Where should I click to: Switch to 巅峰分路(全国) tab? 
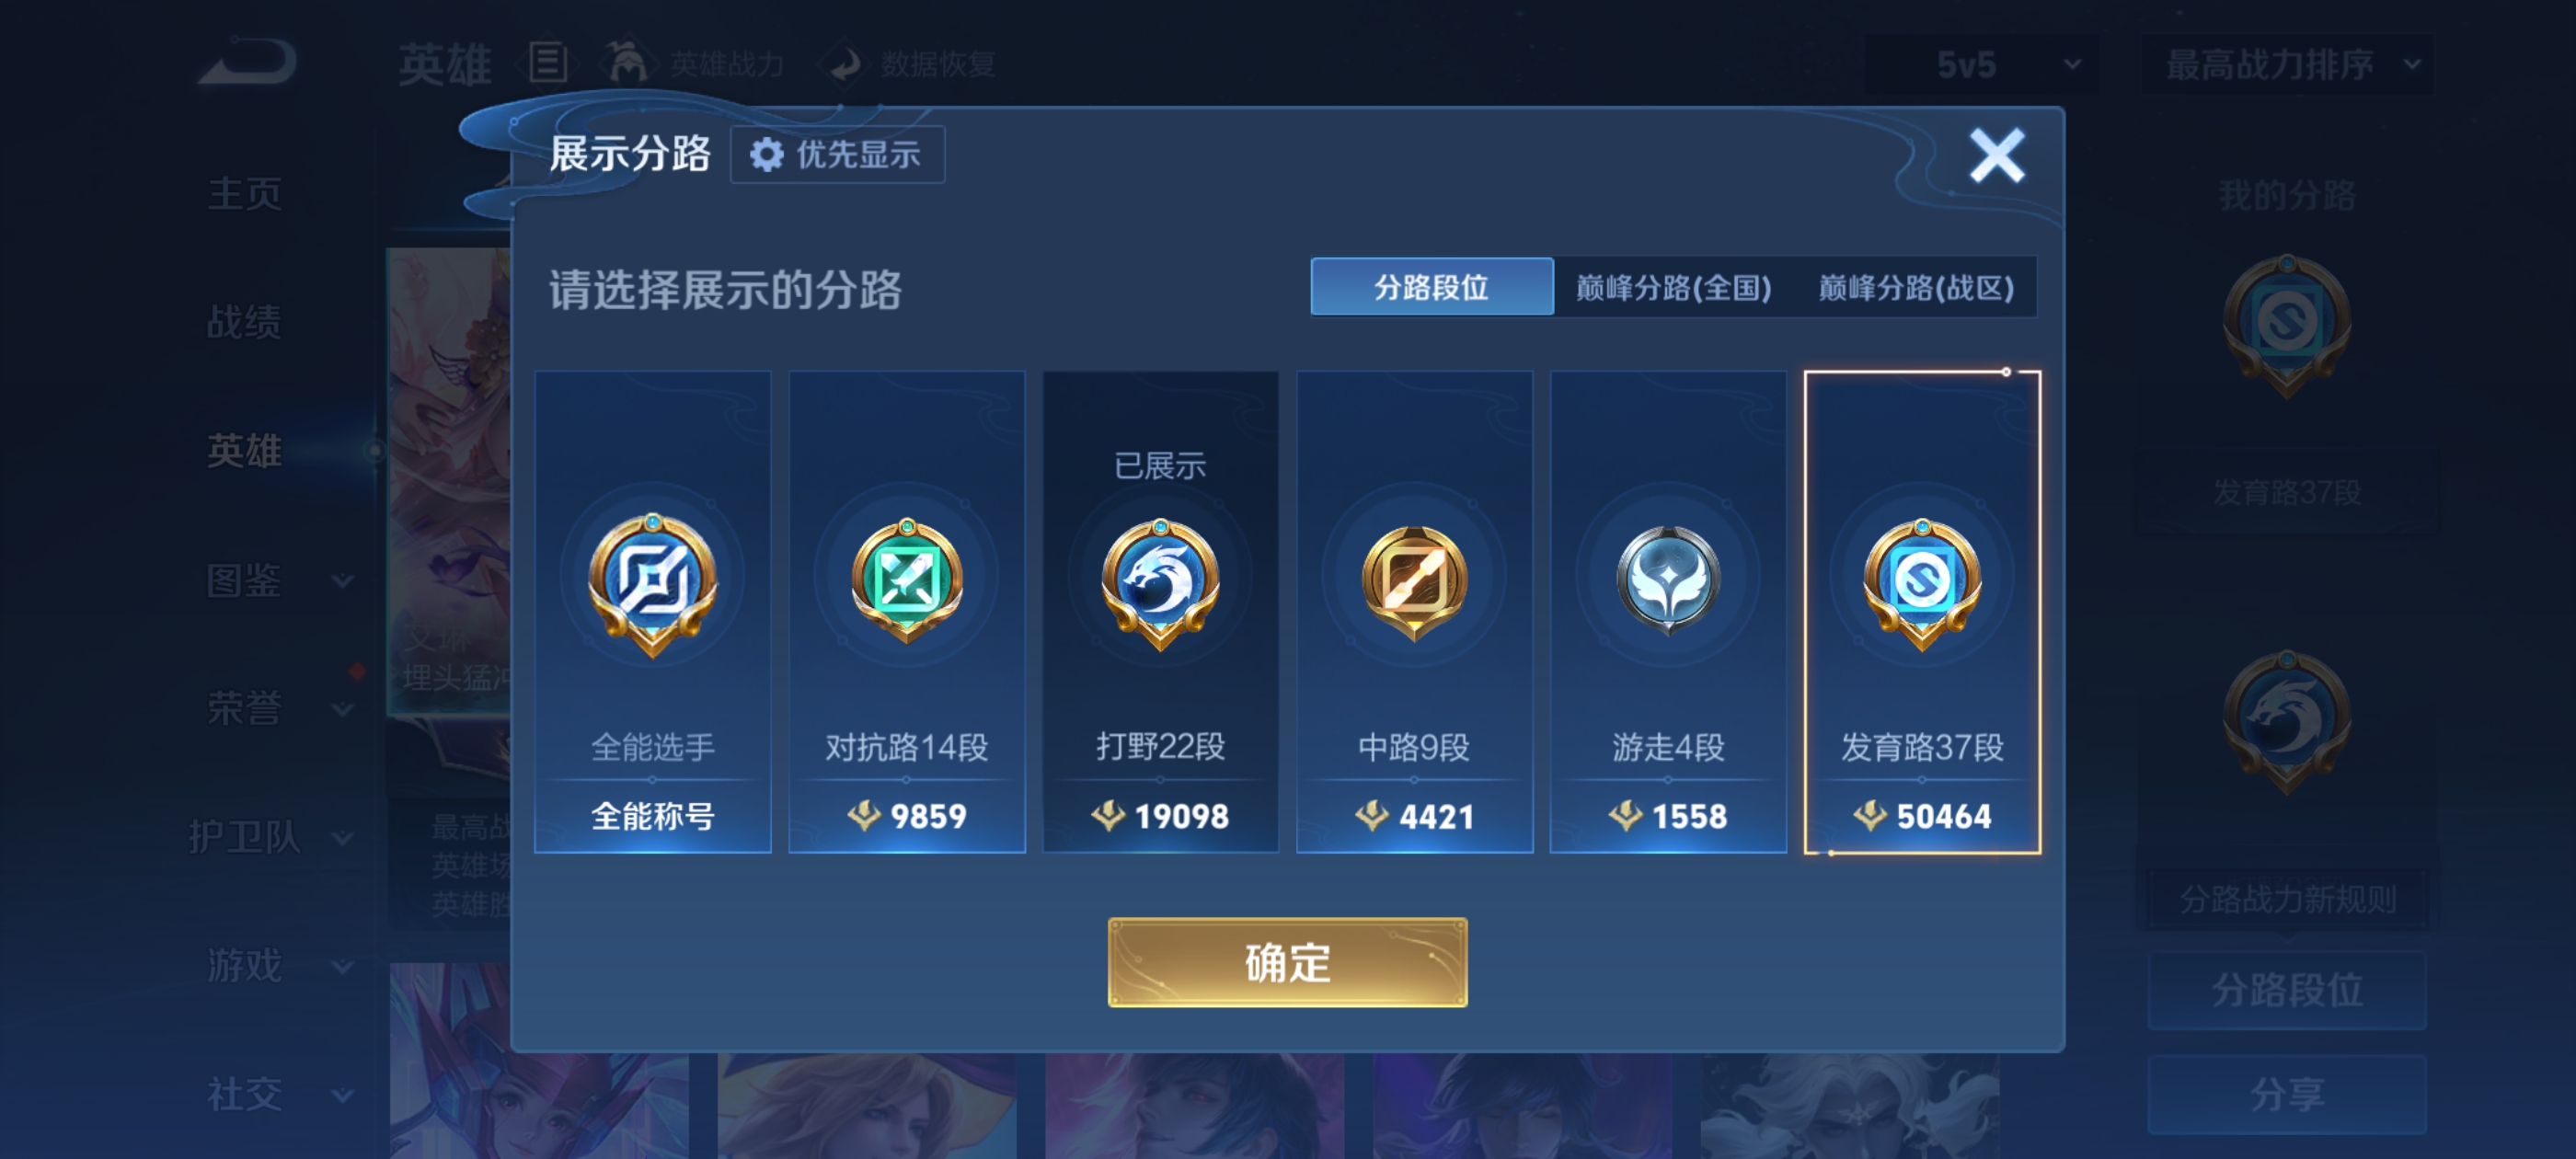[1673, 288]
